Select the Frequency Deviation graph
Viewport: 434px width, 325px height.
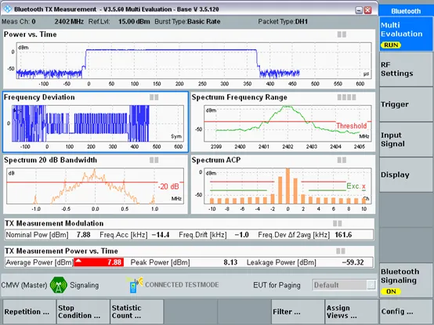(x=98, y=124)
